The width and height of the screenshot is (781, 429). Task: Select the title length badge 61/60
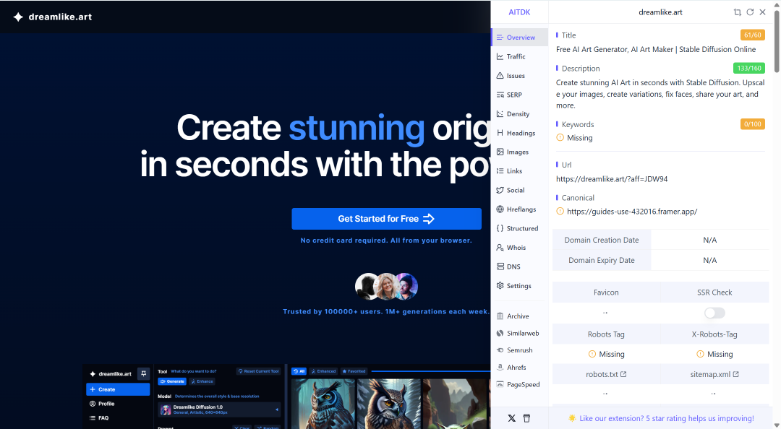click(753, 35)
